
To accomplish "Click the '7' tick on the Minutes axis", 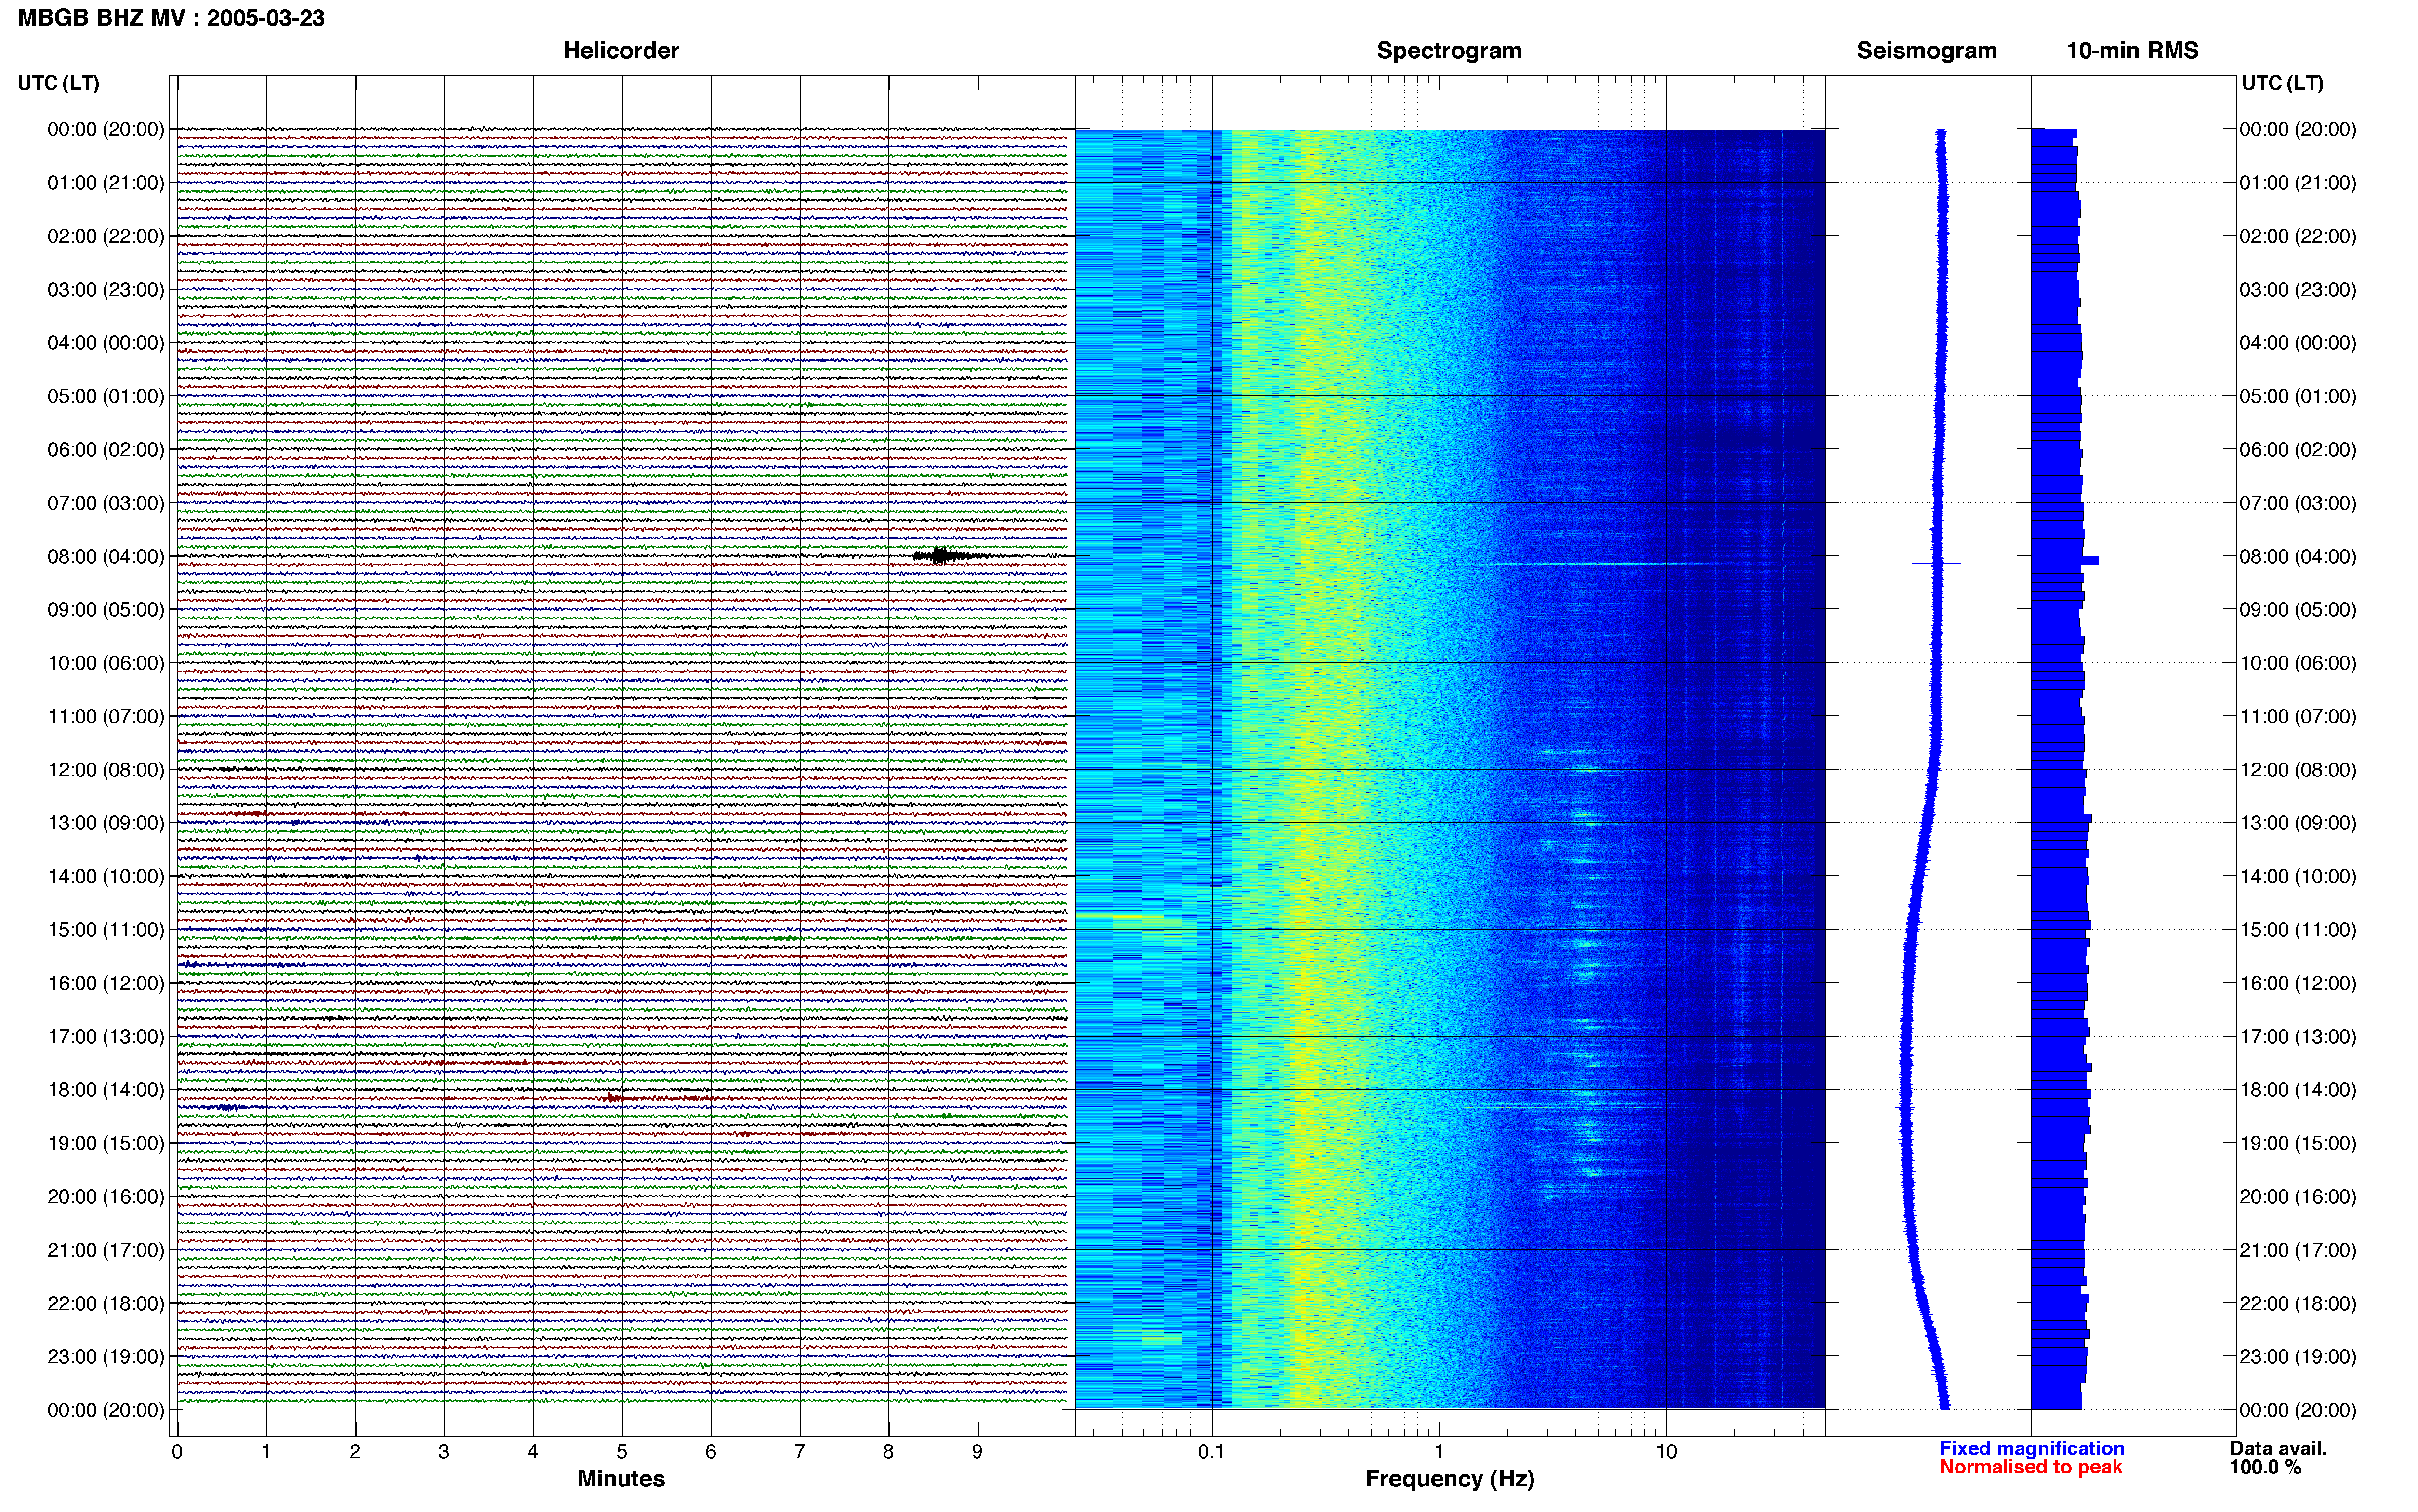I will pos(800,1451).
